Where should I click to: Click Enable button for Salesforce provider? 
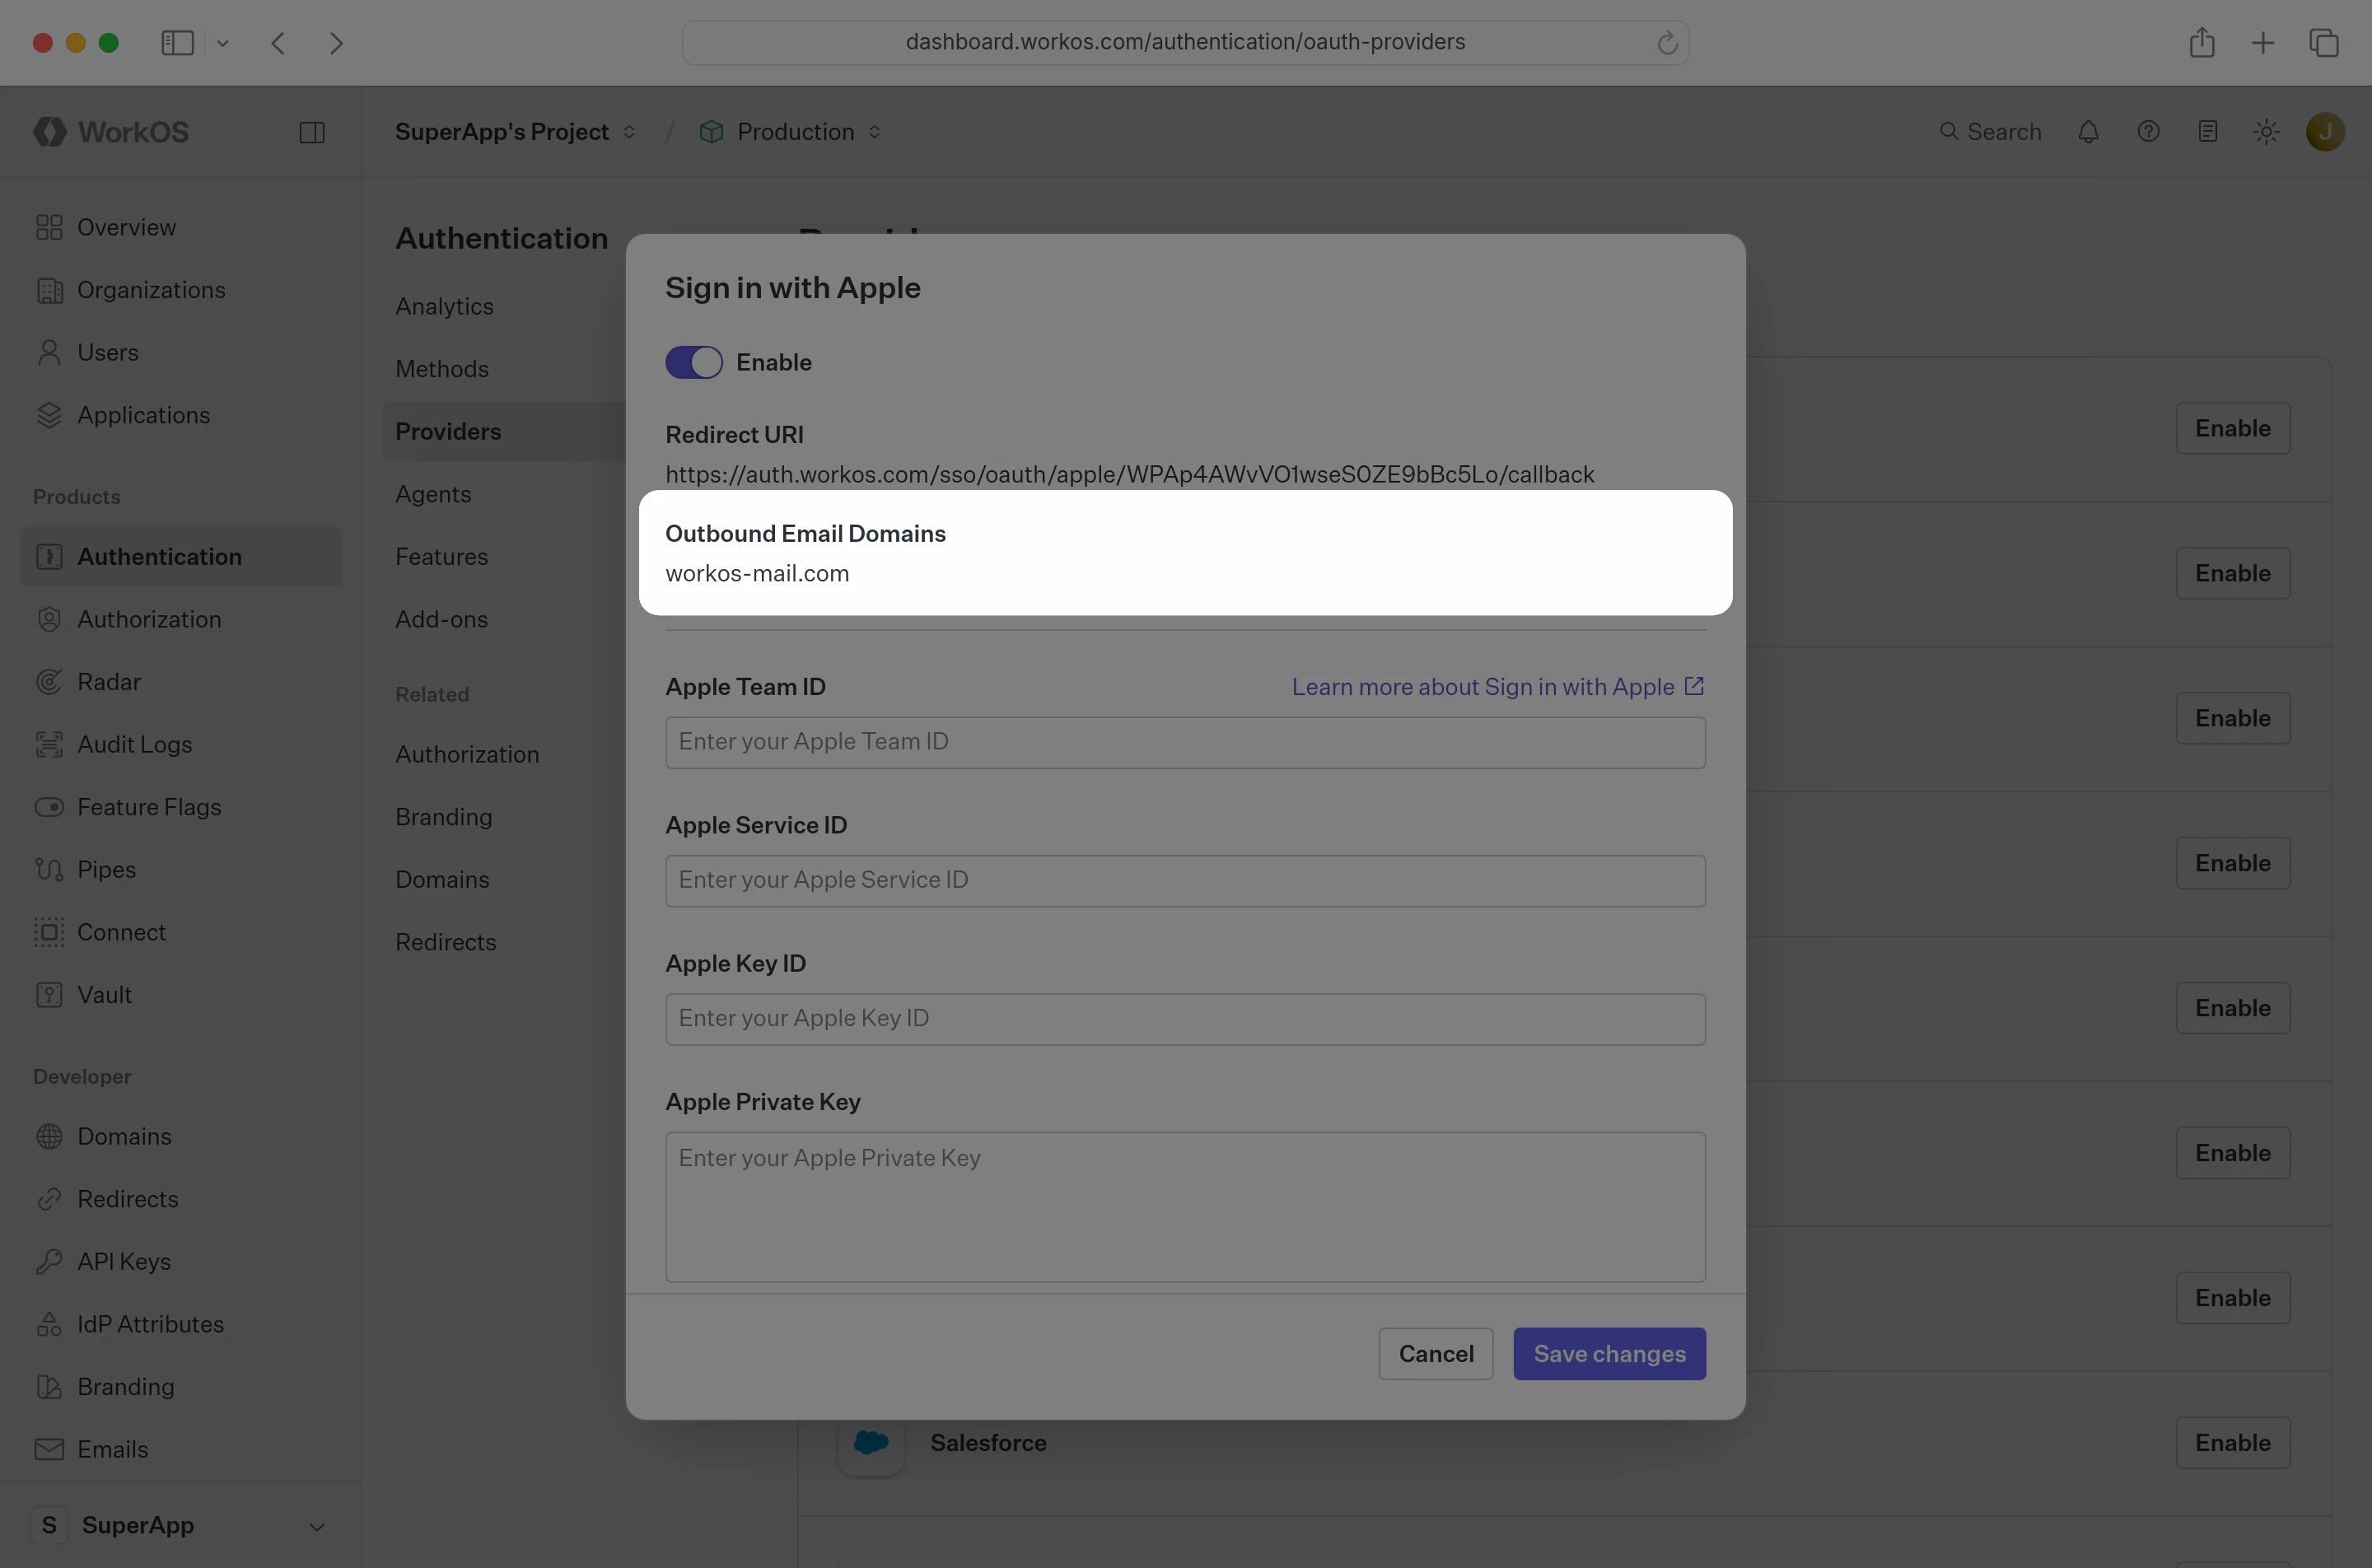2232,1442
